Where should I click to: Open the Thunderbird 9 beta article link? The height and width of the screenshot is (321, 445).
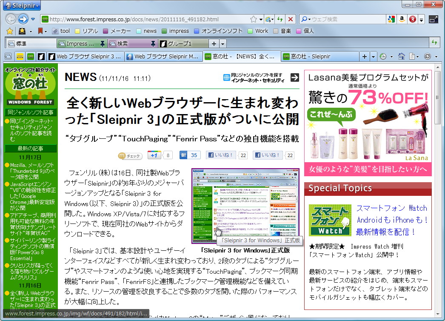click(32, 171)
